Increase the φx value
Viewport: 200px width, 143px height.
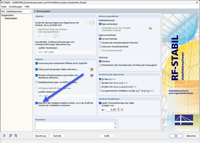(x=119, y=109)
